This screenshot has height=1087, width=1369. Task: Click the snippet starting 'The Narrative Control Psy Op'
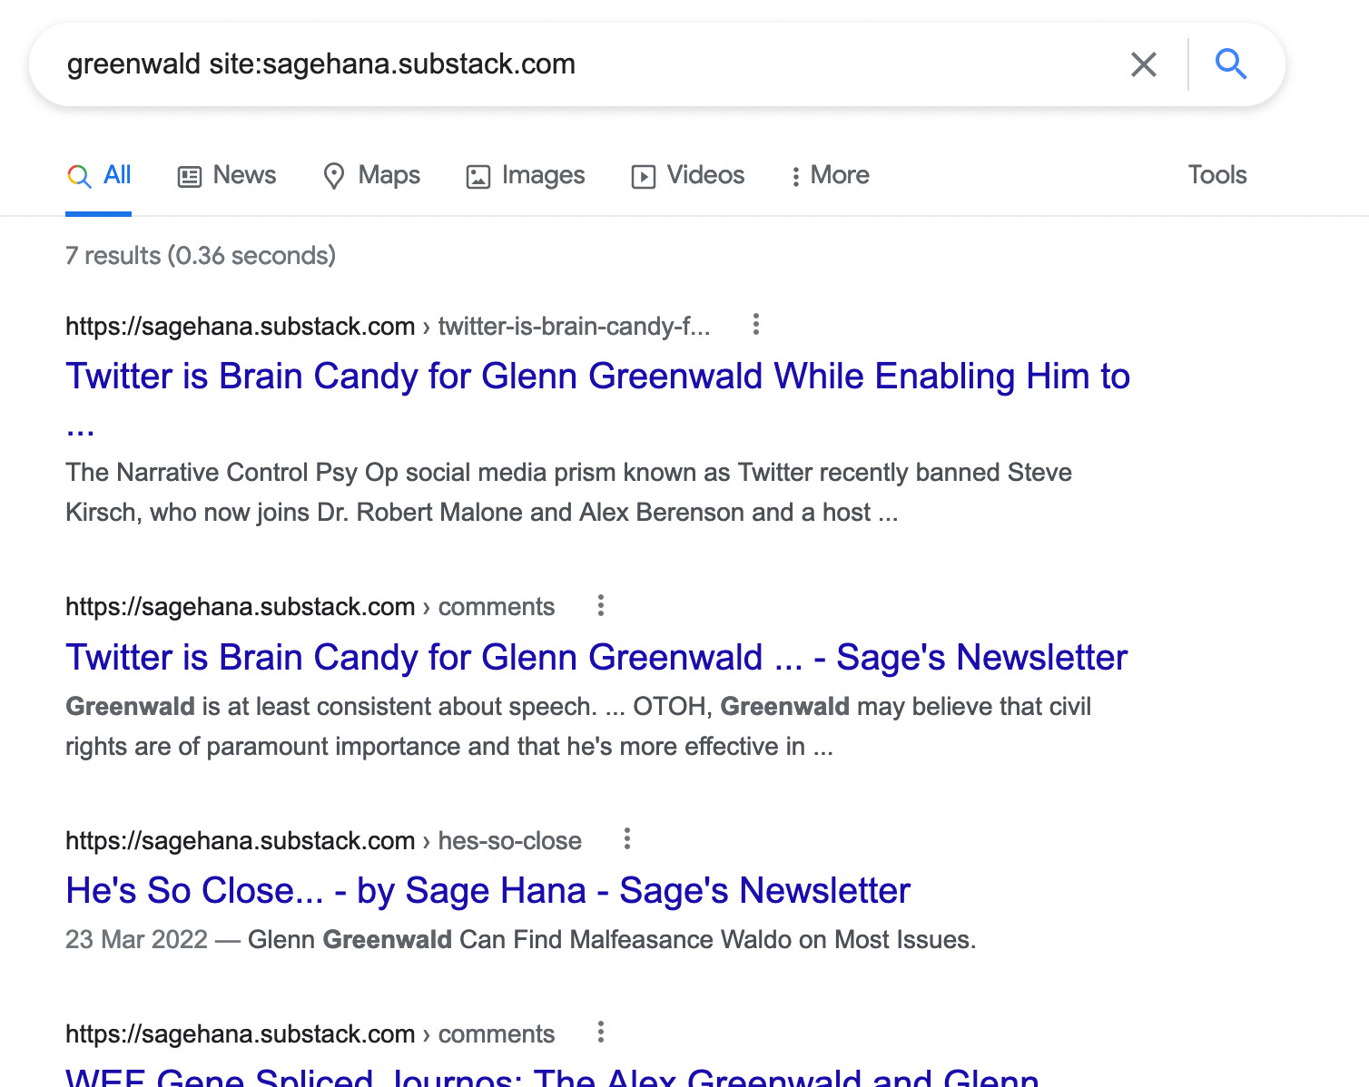point(568,493)
